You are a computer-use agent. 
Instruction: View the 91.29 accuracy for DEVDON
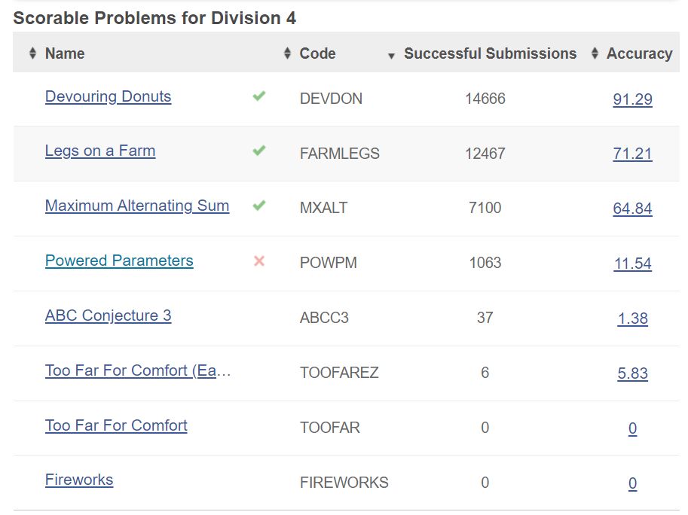pos(632,99)
